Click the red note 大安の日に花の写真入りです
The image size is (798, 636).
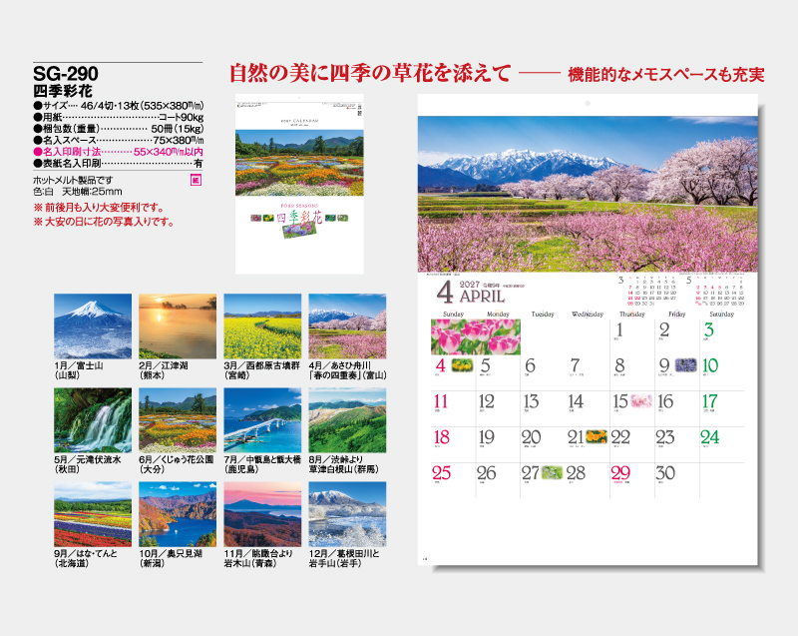click(x=104, y=222)
